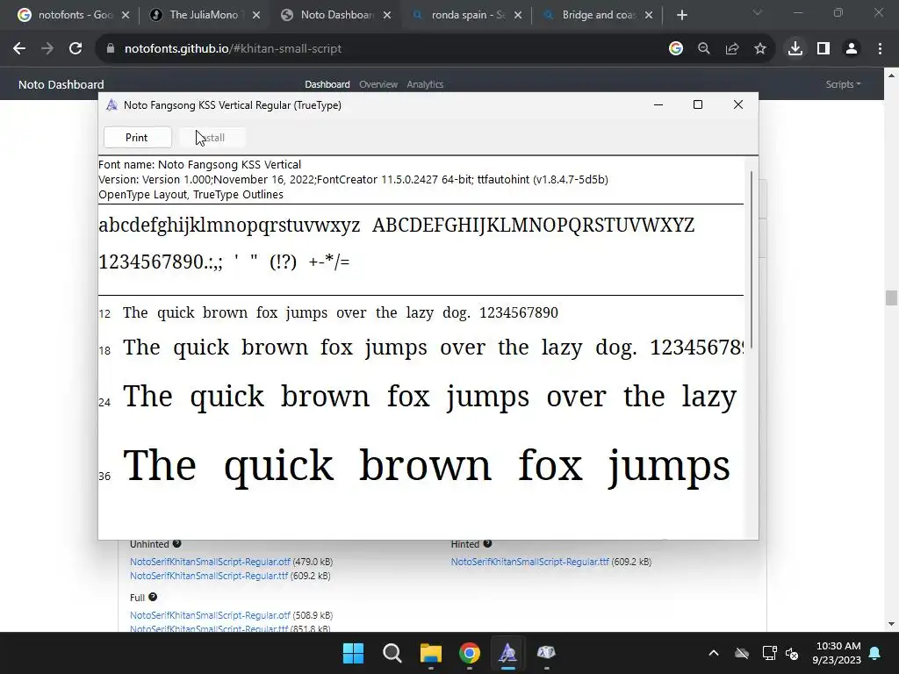899x674 pixels.
Task: Click the Install button in font viewer
Action: click(x=212, y=138)
